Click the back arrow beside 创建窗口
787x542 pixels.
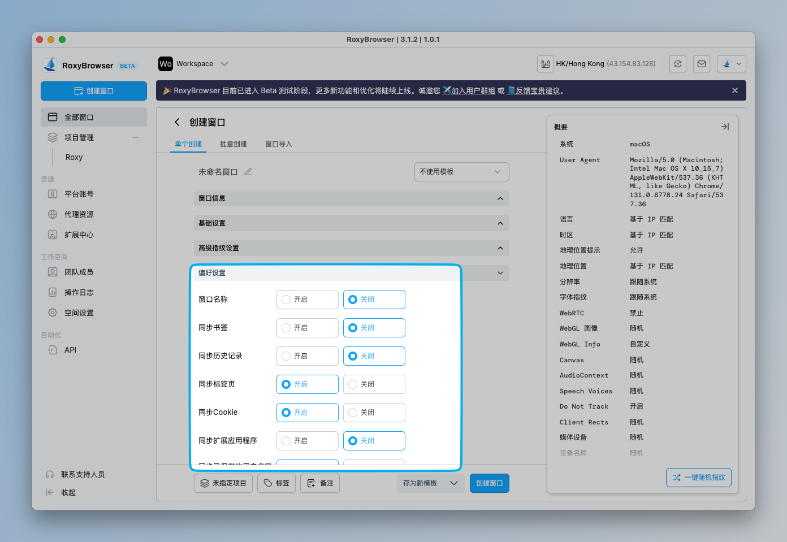(177, 122)
